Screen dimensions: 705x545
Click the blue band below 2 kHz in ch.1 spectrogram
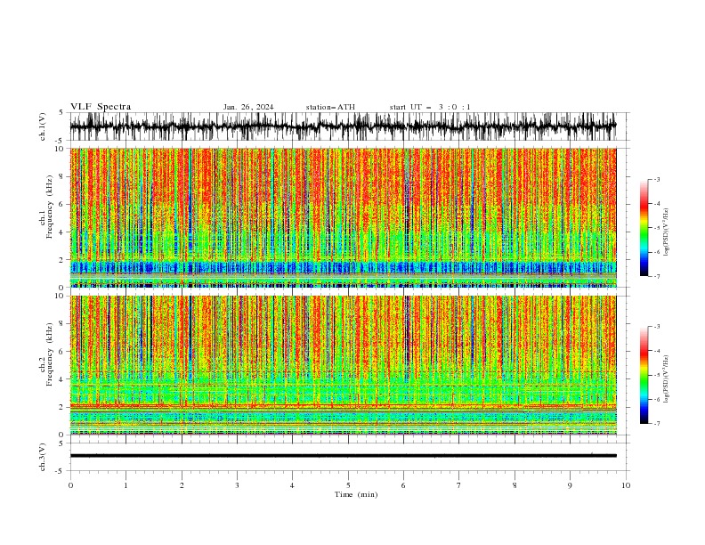pos(343,267)
